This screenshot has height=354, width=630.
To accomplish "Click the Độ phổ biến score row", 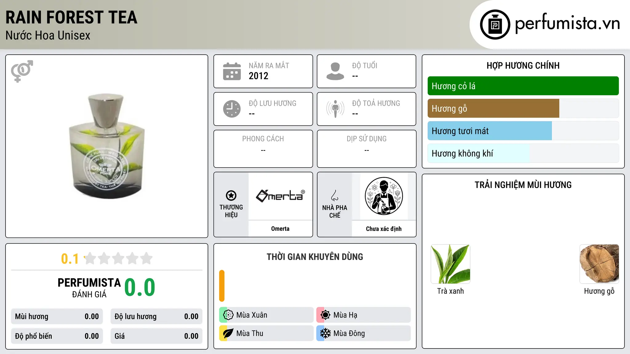I will pyautogui.click(x=57, y=336).
